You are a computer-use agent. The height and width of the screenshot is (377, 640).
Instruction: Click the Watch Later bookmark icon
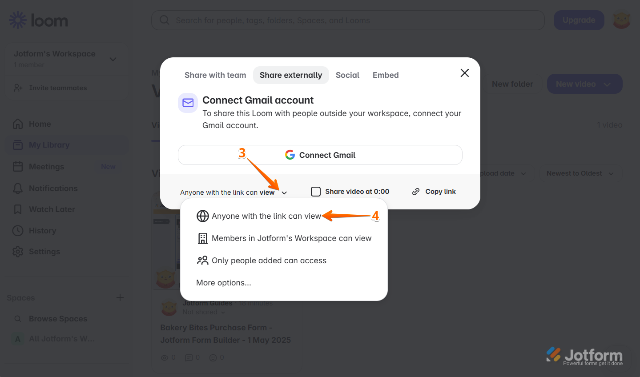(x=18, y=209)
